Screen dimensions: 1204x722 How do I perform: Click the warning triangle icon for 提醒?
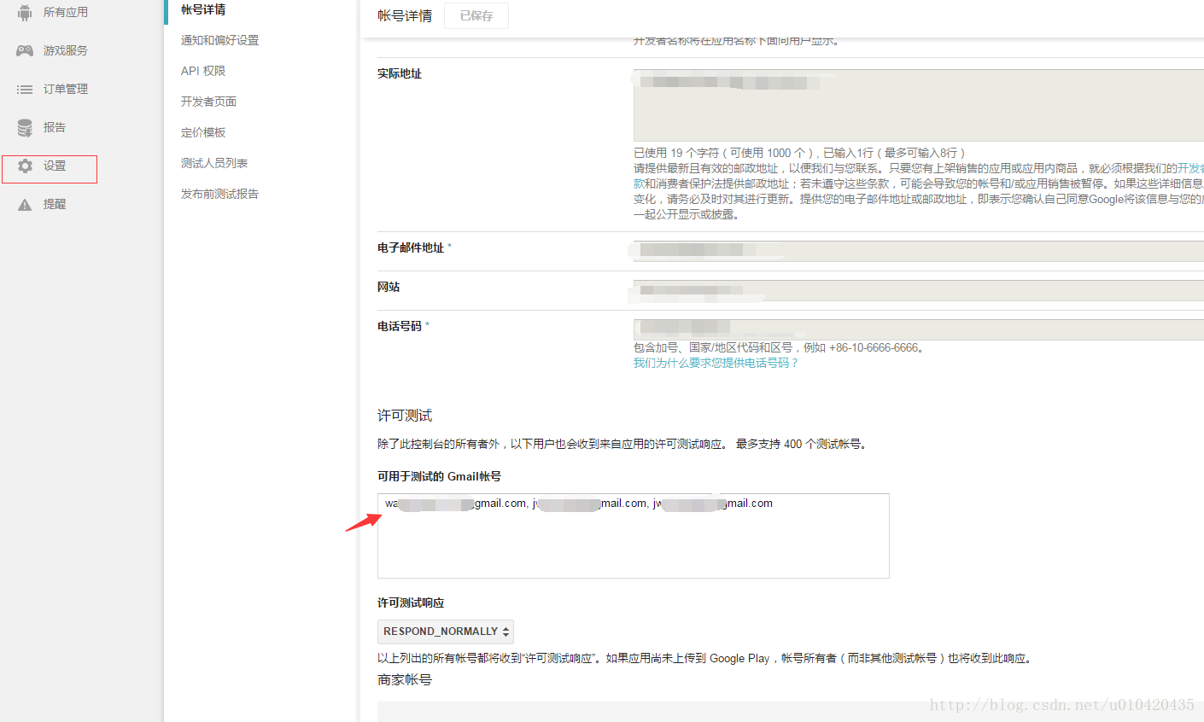pos(25,204)
